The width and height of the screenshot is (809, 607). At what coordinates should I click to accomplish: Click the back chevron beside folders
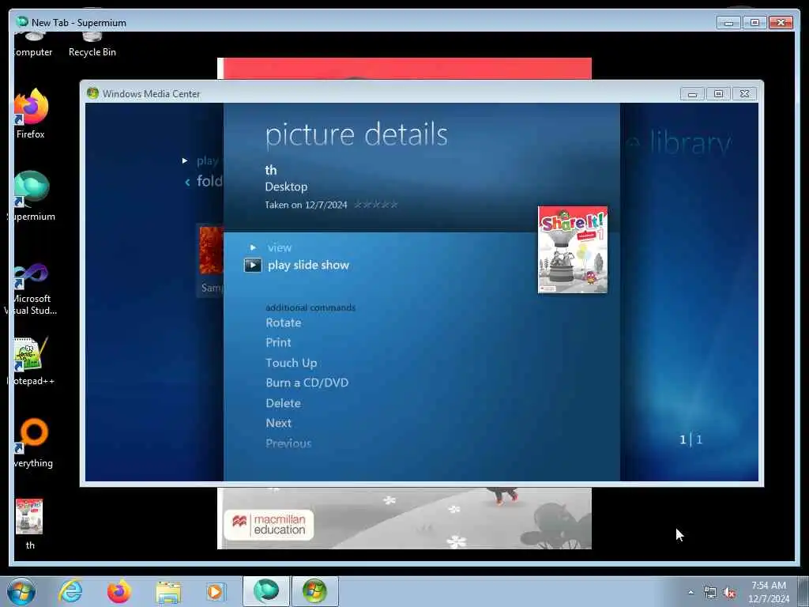[x=187, y=182]
